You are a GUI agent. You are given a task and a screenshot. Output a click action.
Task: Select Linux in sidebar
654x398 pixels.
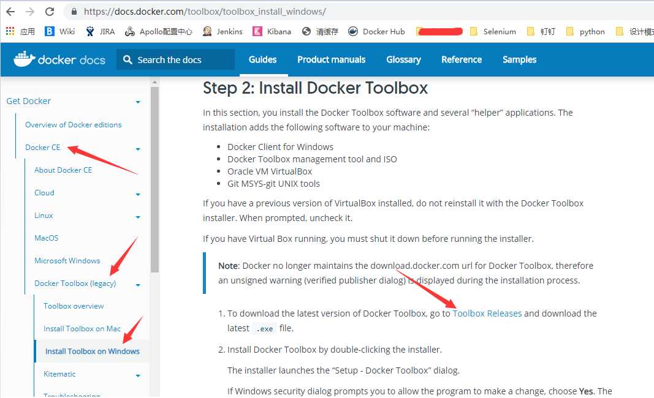click(x=44, y=216)
